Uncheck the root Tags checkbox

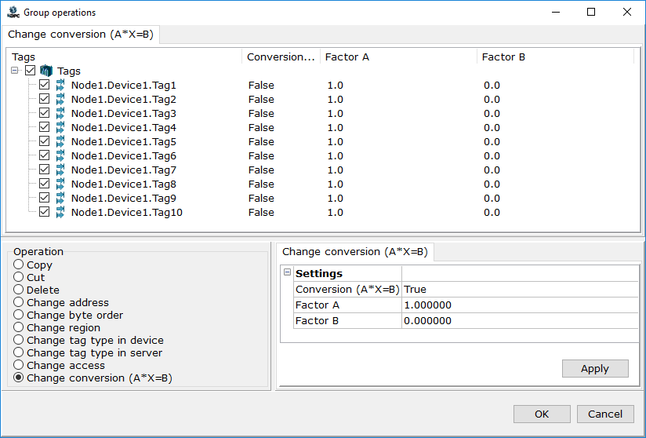[30, 71]
